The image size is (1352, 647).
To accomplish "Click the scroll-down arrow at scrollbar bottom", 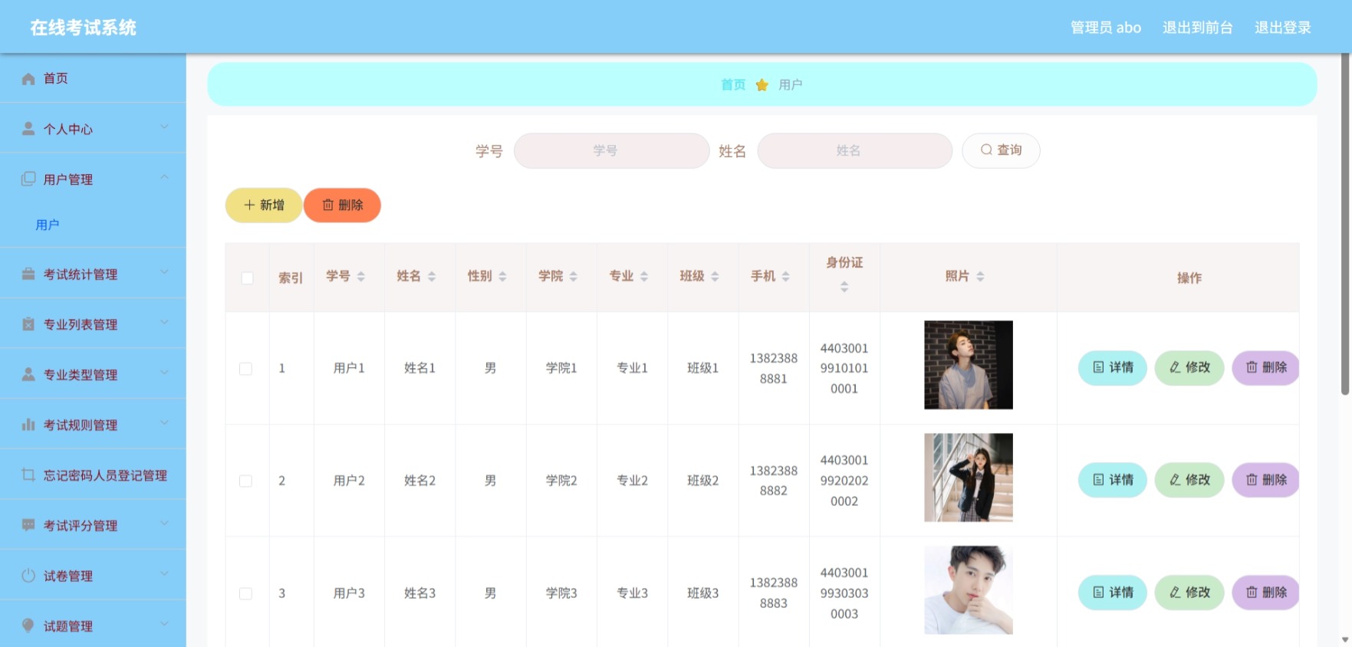I will click(x=1345, y=639).
